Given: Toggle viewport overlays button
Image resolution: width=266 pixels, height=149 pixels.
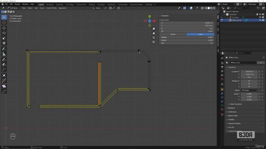Looking at the screenshot, I should [191, 8].
